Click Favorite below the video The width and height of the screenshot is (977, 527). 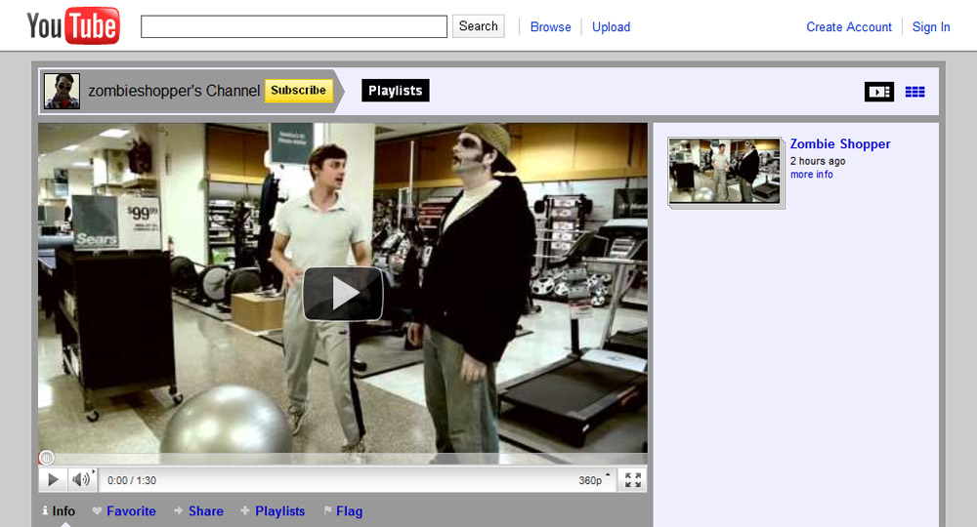tap(124, 510)
